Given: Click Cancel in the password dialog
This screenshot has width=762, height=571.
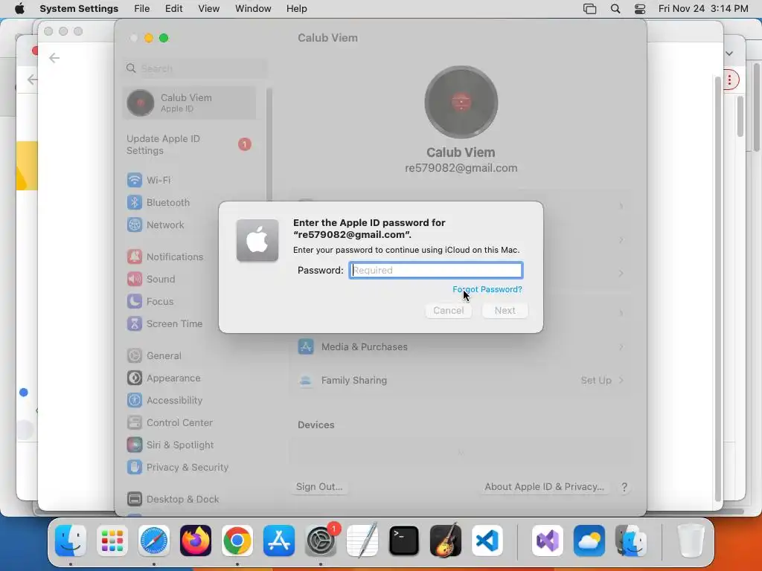Looking at the screenshot, I should coord(449,310).
